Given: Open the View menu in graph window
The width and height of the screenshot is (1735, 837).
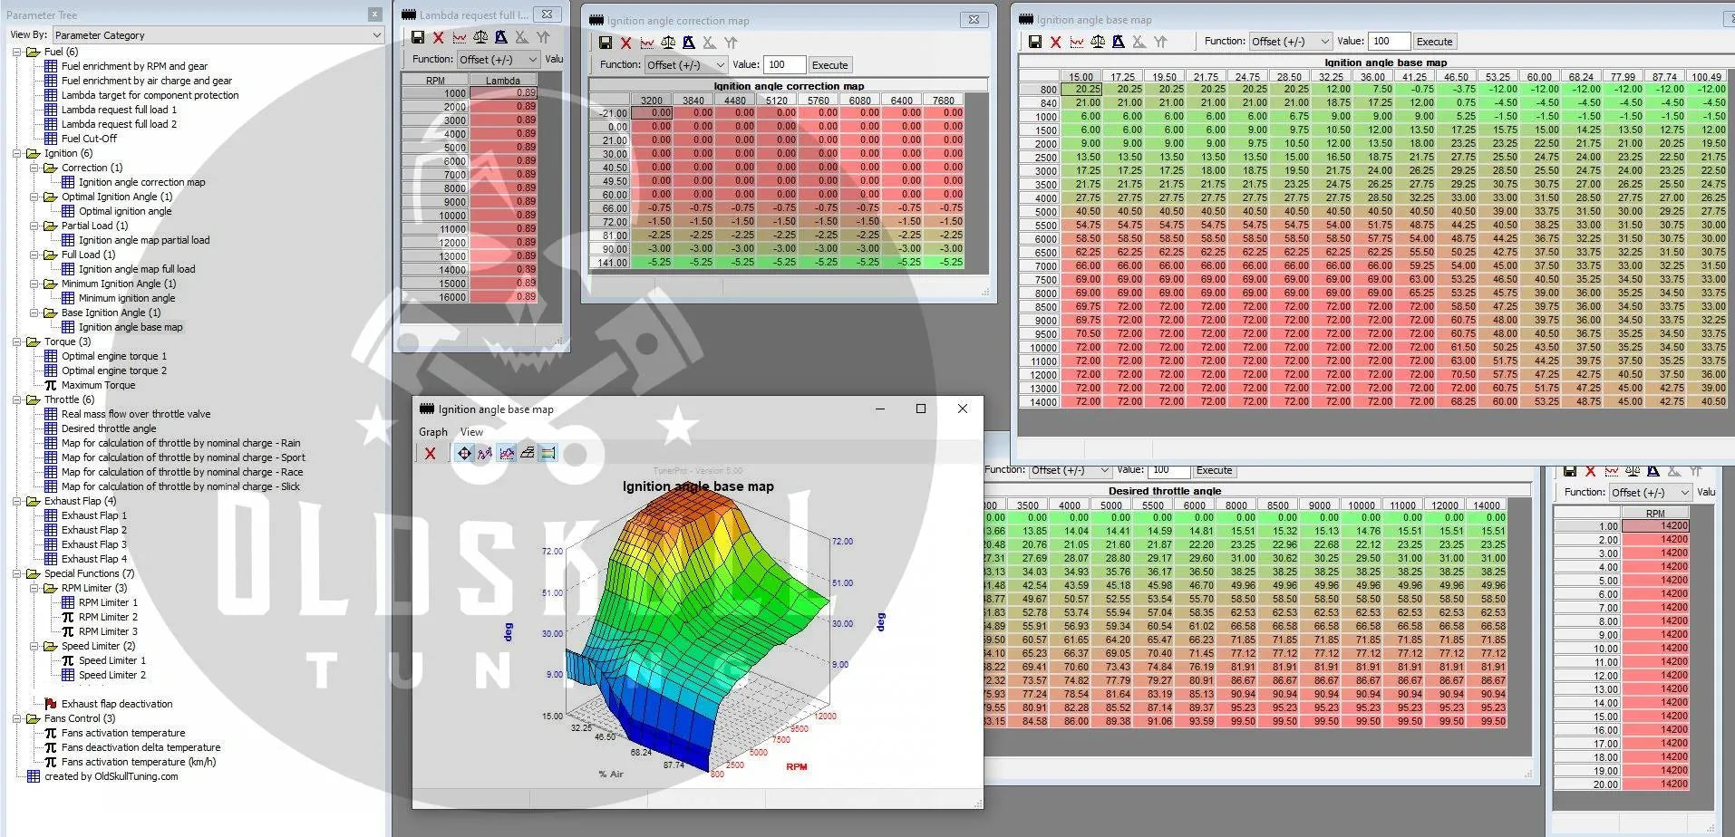Looking at the screenshot, I should 471,432.
